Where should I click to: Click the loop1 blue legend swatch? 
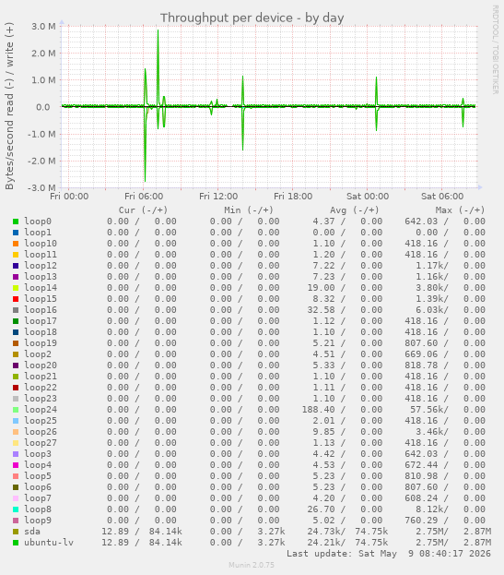coord(16,233)
